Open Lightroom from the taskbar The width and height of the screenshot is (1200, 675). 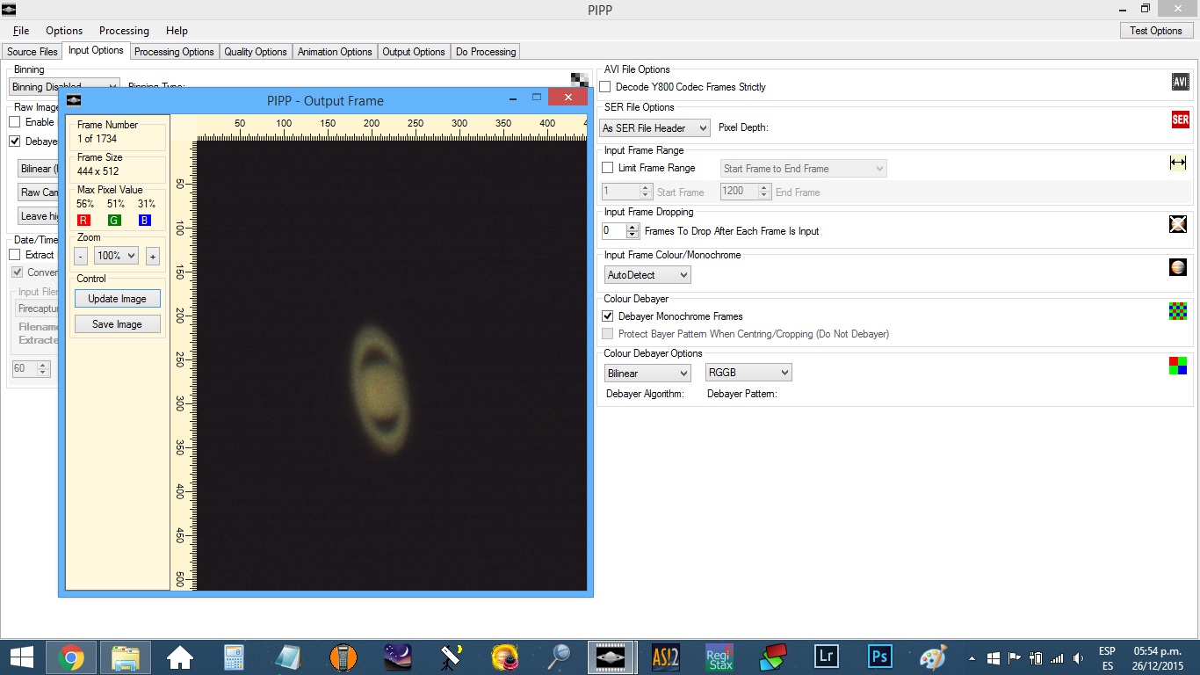click(x=826, y=657)
